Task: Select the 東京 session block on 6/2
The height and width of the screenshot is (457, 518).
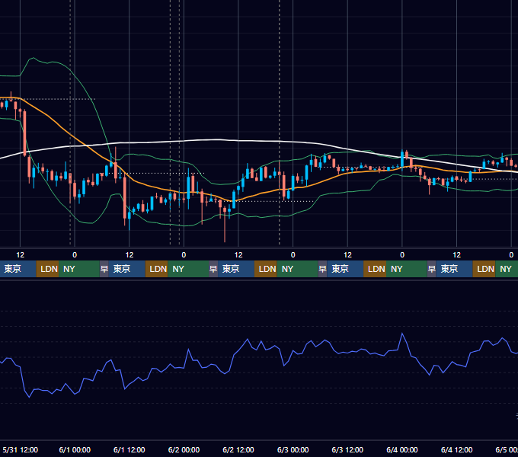Action: click(236, 269)
